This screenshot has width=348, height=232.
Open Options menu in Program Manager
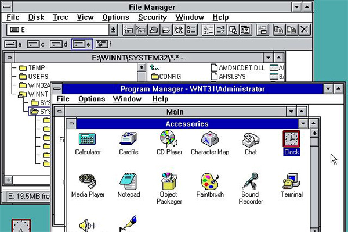click(x=92, y=99)
